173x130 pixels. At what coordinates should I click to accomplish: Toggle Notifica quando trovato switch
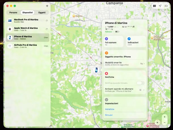coord(140,83)
